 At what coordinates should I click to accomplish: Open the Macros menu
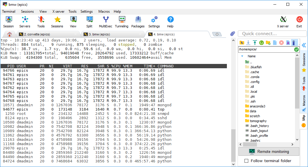(x=104, y=12)
